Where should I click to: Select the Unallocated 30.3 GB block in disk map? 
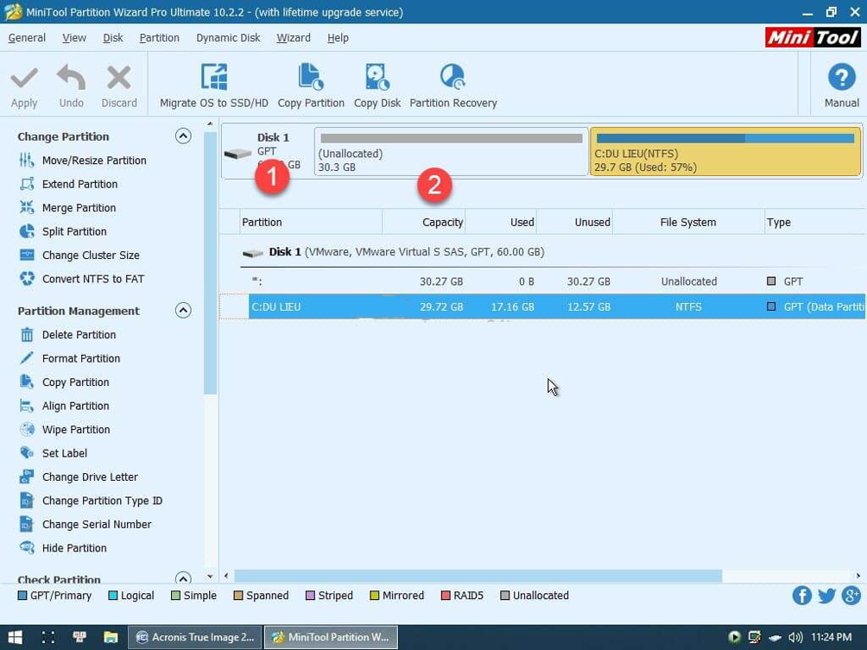tap(451, 152)
